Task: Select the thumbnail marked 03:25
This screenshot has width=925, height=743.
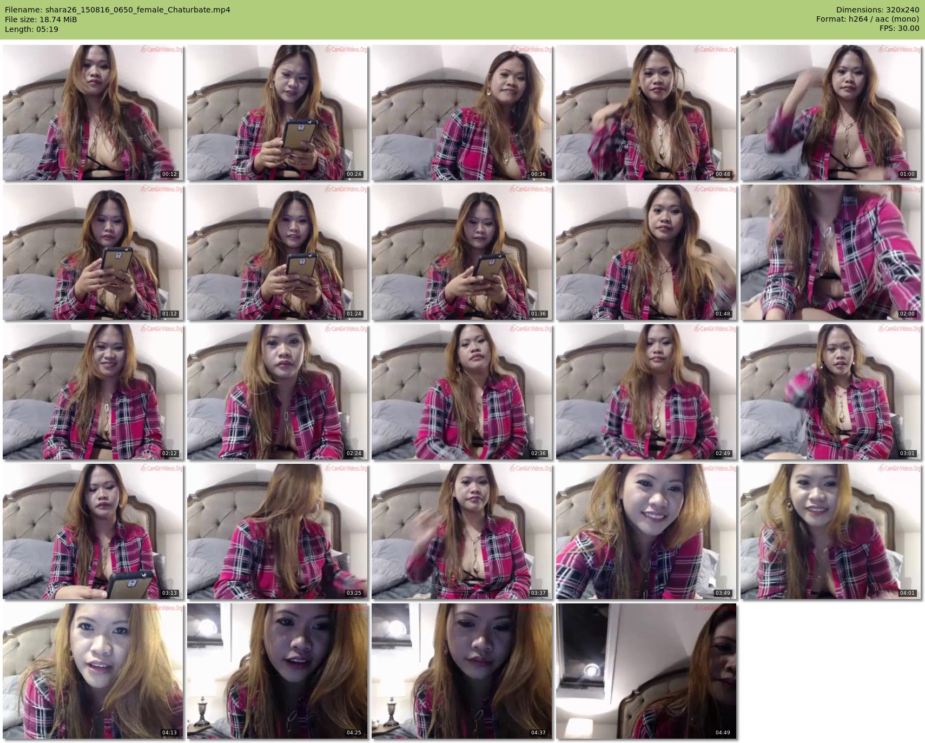Action: click(x=277, y=531)
